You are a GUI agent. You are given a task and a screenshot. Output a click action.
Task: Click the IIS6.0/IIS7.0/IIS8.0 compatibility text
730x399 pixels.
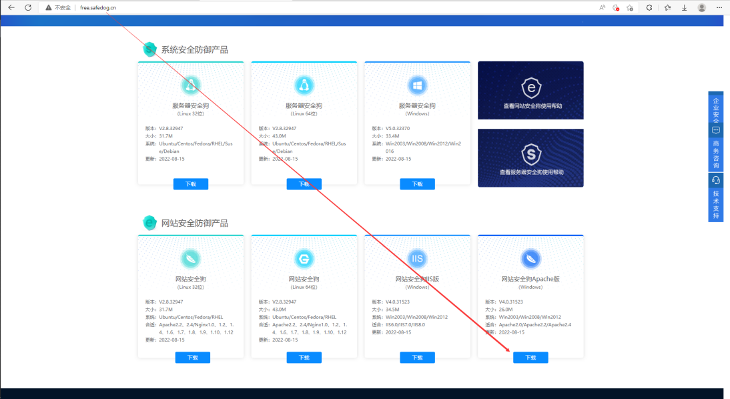tap(405, 325)
